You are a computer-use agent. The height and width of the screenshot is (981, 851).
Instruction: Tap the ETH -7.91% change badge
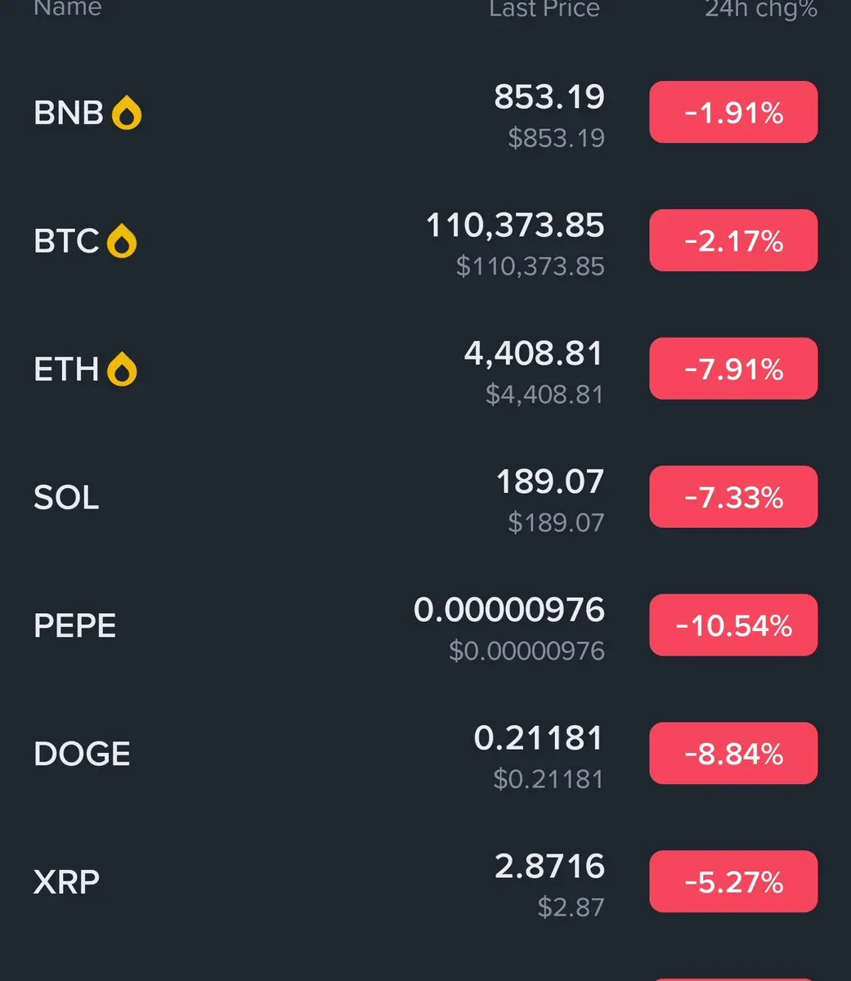pos(733,369)
